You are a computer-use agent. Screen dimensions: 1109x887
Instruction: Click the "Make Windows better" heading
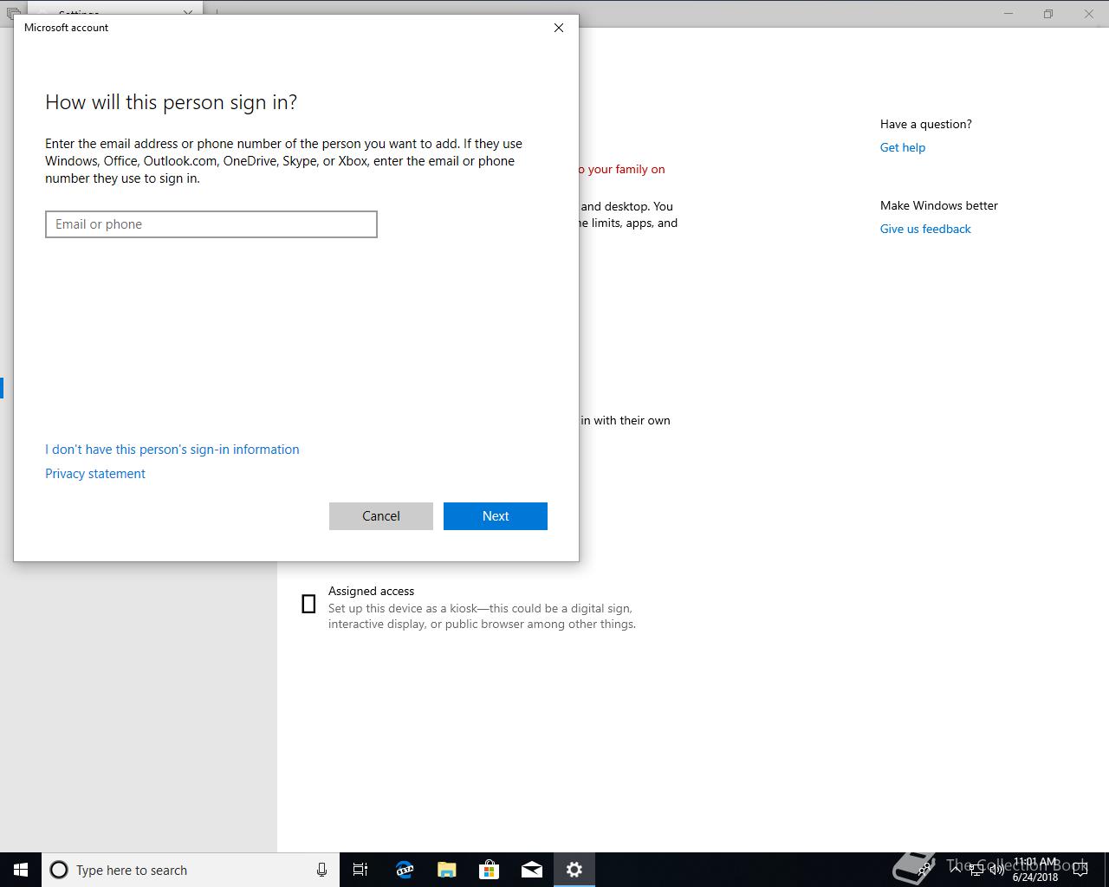[939, 205]
